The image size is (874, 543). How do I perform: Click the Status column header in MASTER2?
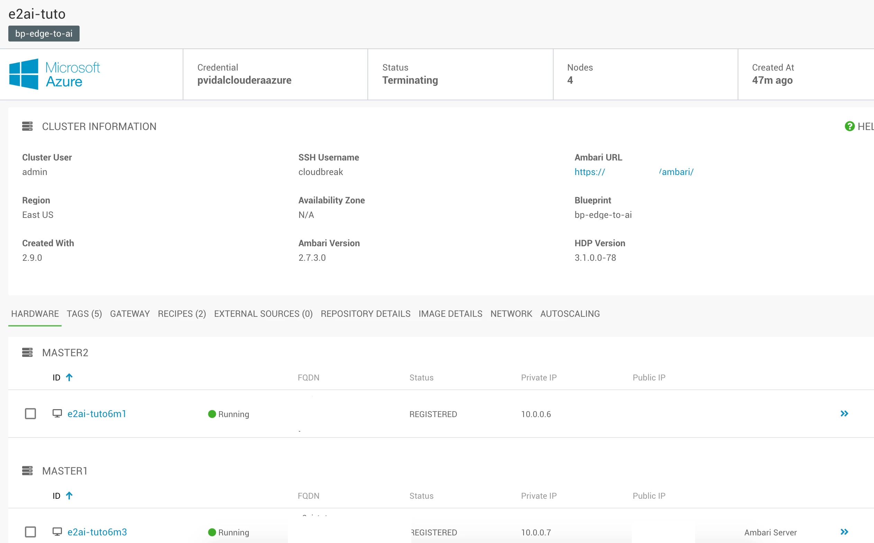[421, 377]
